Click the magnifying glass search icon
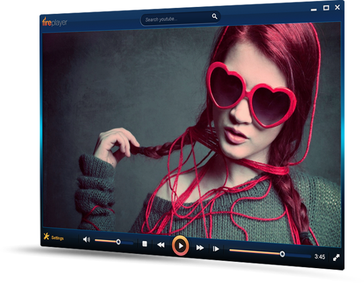 pos(215,17)
